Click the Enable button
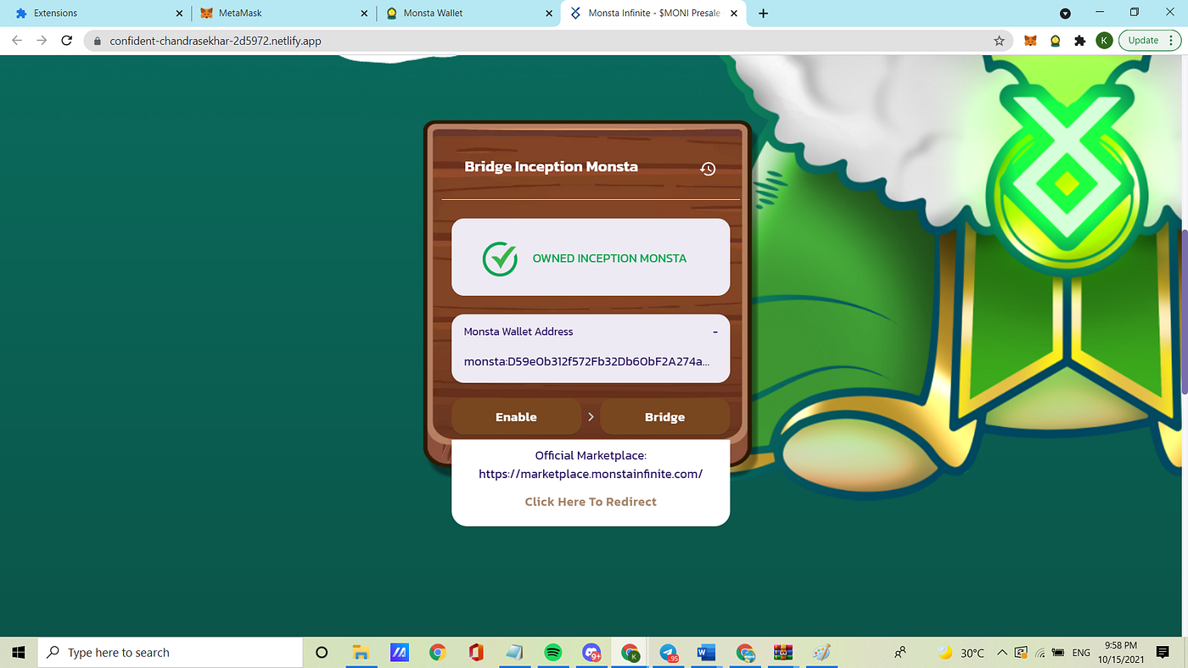Screen dimensions: 1188x668 [x=516, y=417]
